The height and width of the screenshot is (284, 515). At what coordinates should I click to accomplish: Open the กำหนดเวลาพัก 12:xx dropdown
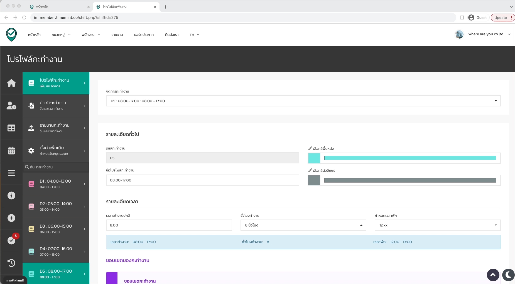pyautogui.click(x=437, y=225)
